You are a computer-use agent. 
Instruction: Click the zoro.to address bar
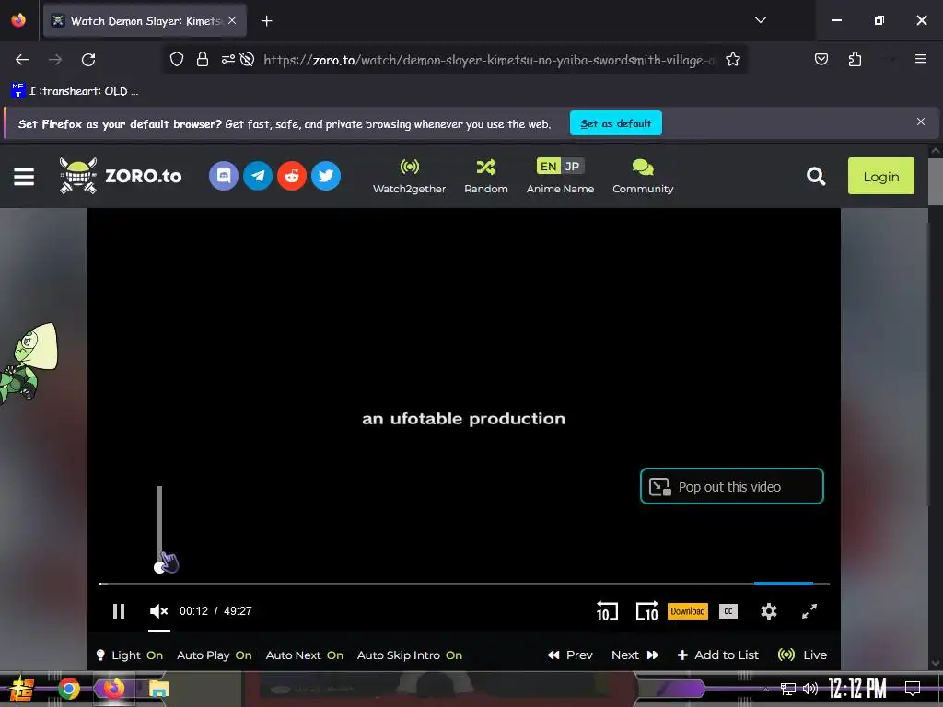(x=489, y=60)
